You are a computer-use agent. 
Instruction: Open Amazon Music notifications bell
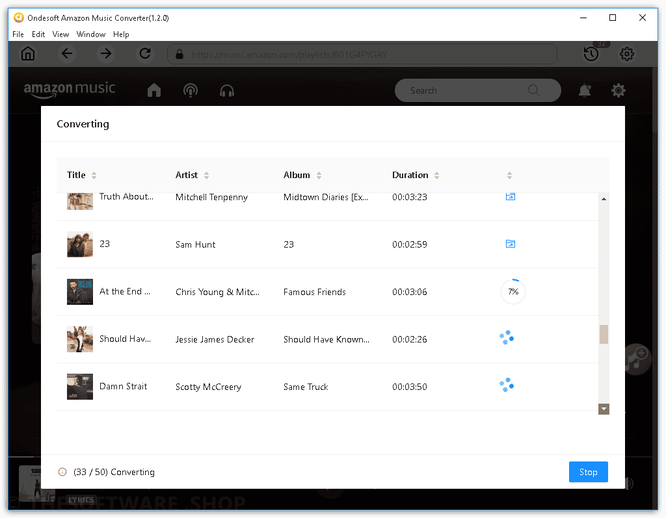pyautogui.click(x=585, y=90)
